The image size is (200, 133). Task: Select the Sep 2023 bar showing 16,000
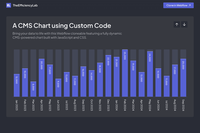(x=83, y=82)
